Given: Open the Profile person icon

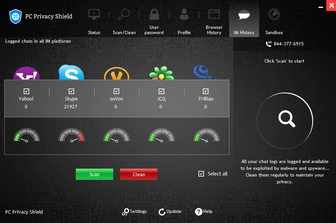Looking at the screenshot, I should click(x=184, y=14).
